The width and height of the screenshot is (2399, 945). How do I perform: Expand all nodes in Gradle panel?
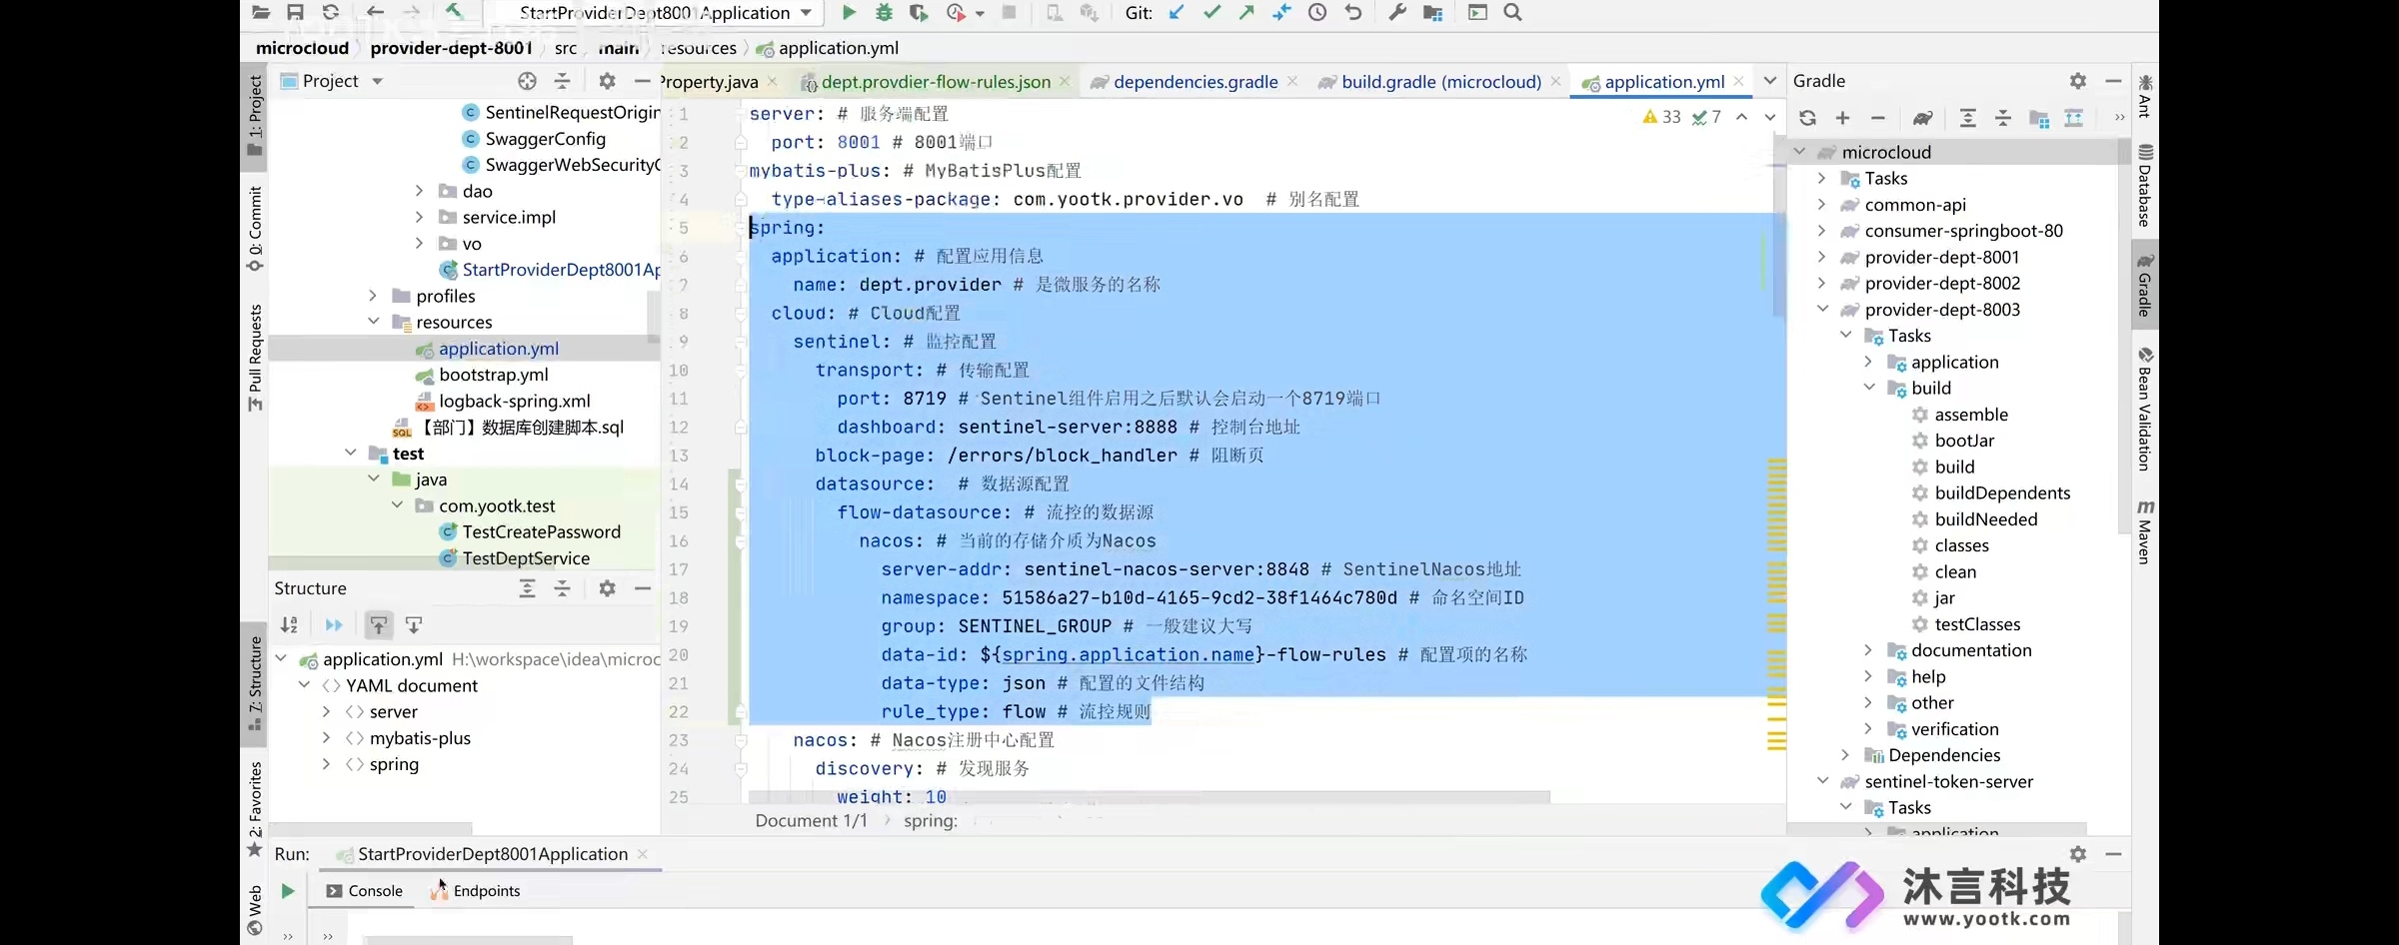pos(1967,118)
